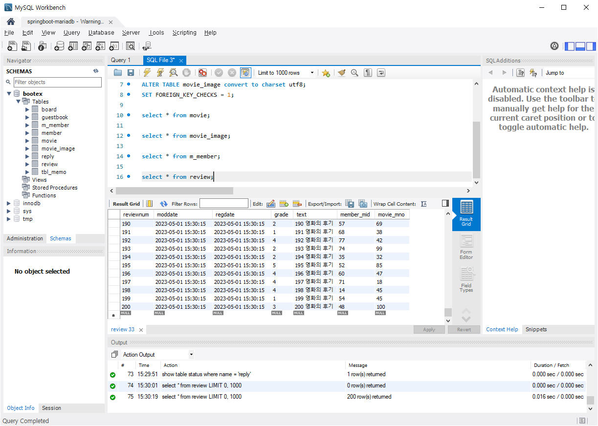Toggle continue-on-error execution mode

[202, 73]
